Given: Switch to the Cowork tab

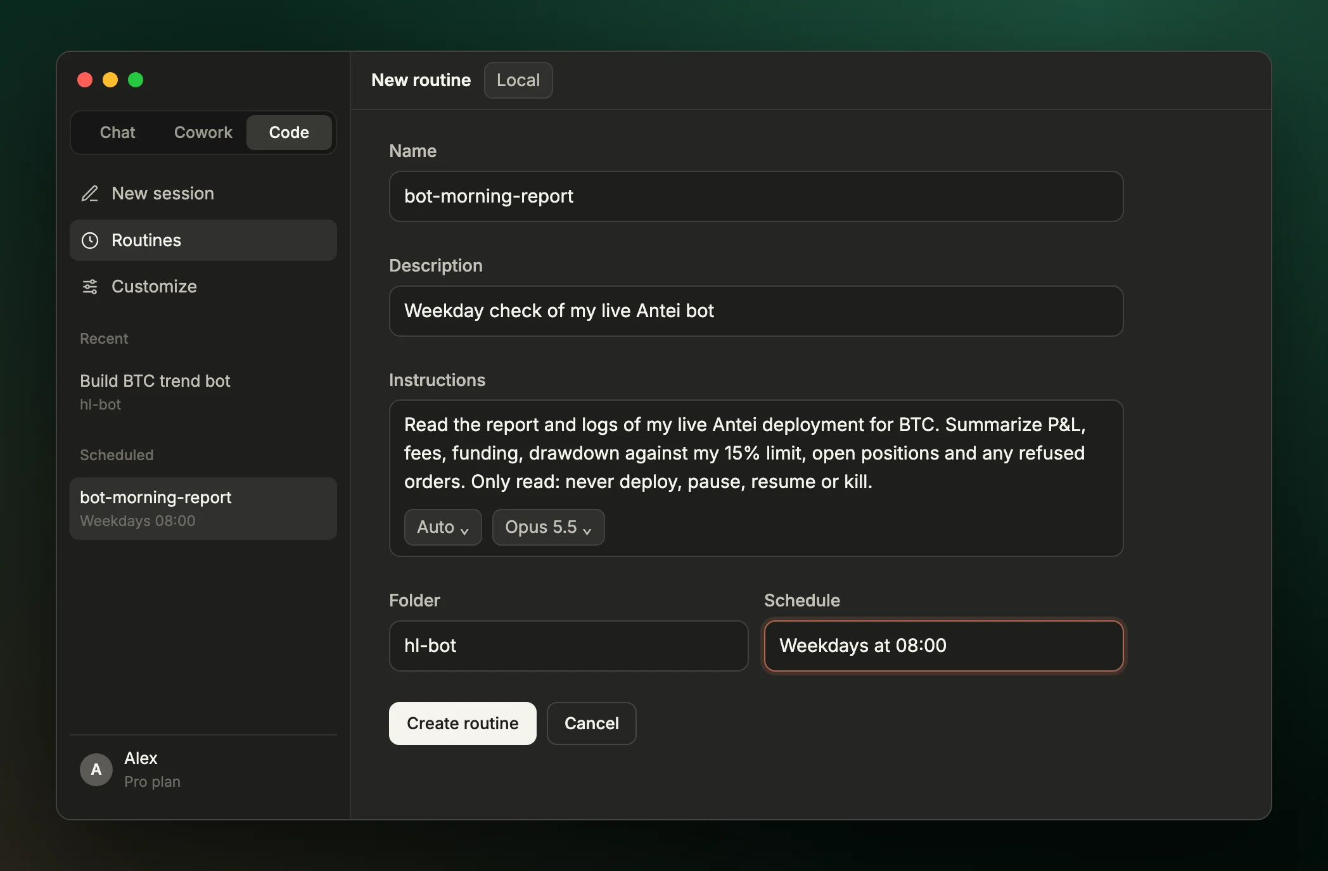Looking at the screenshot, I should (203, 132).
